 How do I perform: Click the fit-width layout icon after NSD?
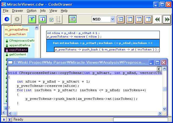(x=121, y=19)
